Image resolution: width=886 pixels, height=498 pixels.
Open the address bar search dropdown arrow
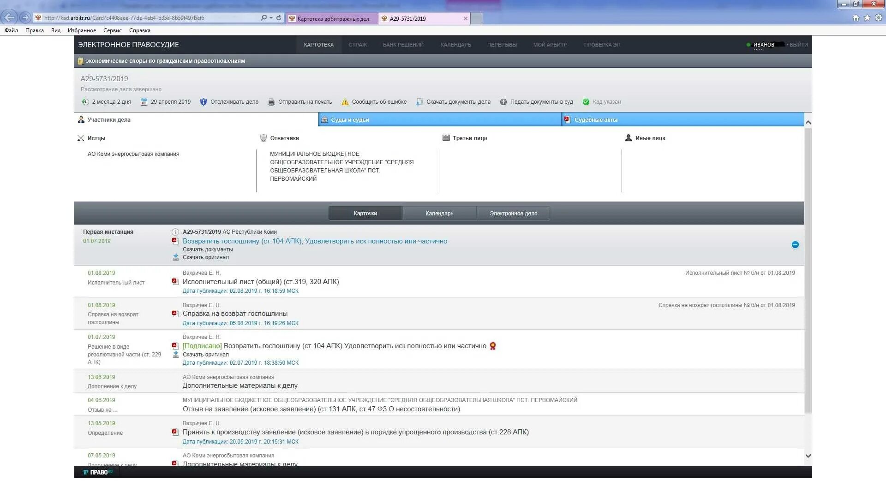271,18
